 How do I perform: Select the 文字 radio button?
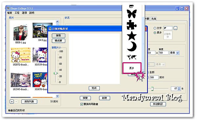click(x=155, y=28)
